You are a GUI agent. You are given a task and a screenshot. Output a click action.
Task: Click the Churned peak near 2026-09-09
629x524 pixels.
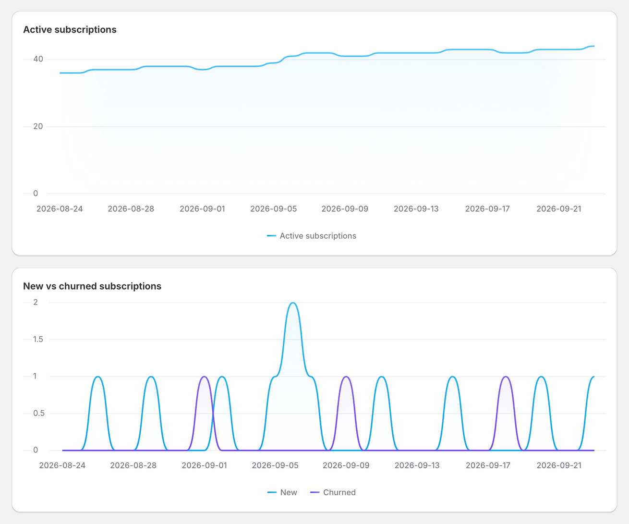click(x=346, y=377)
